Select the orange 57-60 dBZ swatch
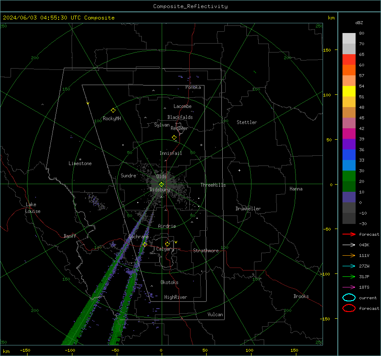 tap(349, 70)
